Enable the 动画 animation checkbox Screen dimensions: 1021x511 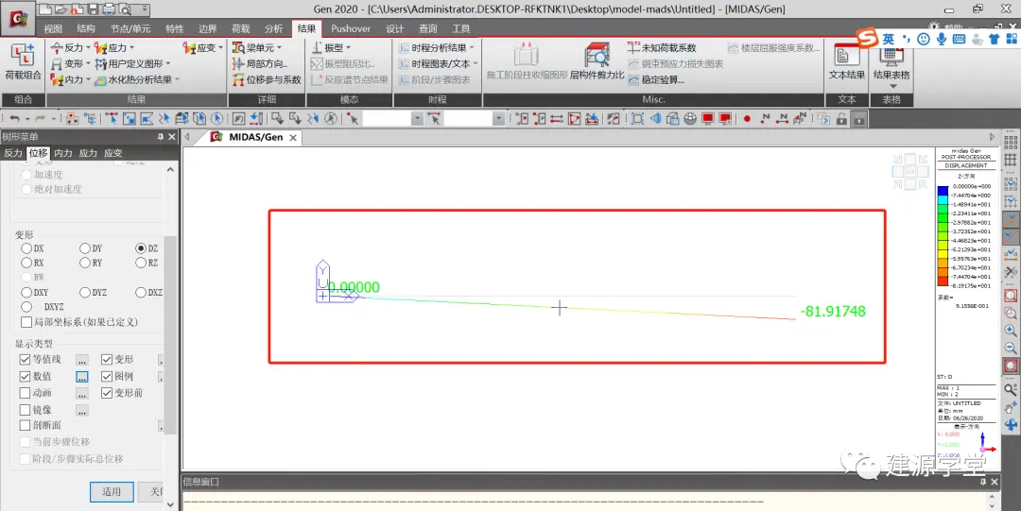(26, 393)
